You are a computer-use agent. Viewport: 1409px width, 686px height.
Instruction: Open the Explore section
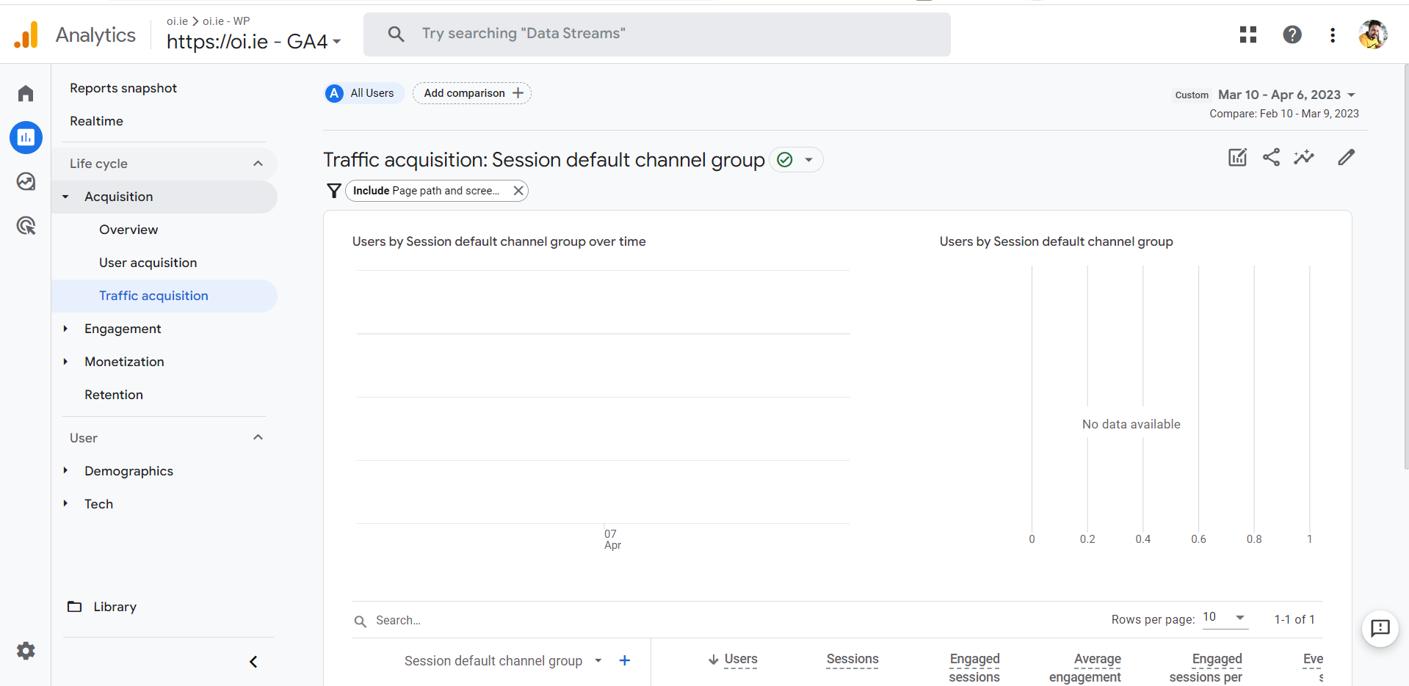point(26,181)
